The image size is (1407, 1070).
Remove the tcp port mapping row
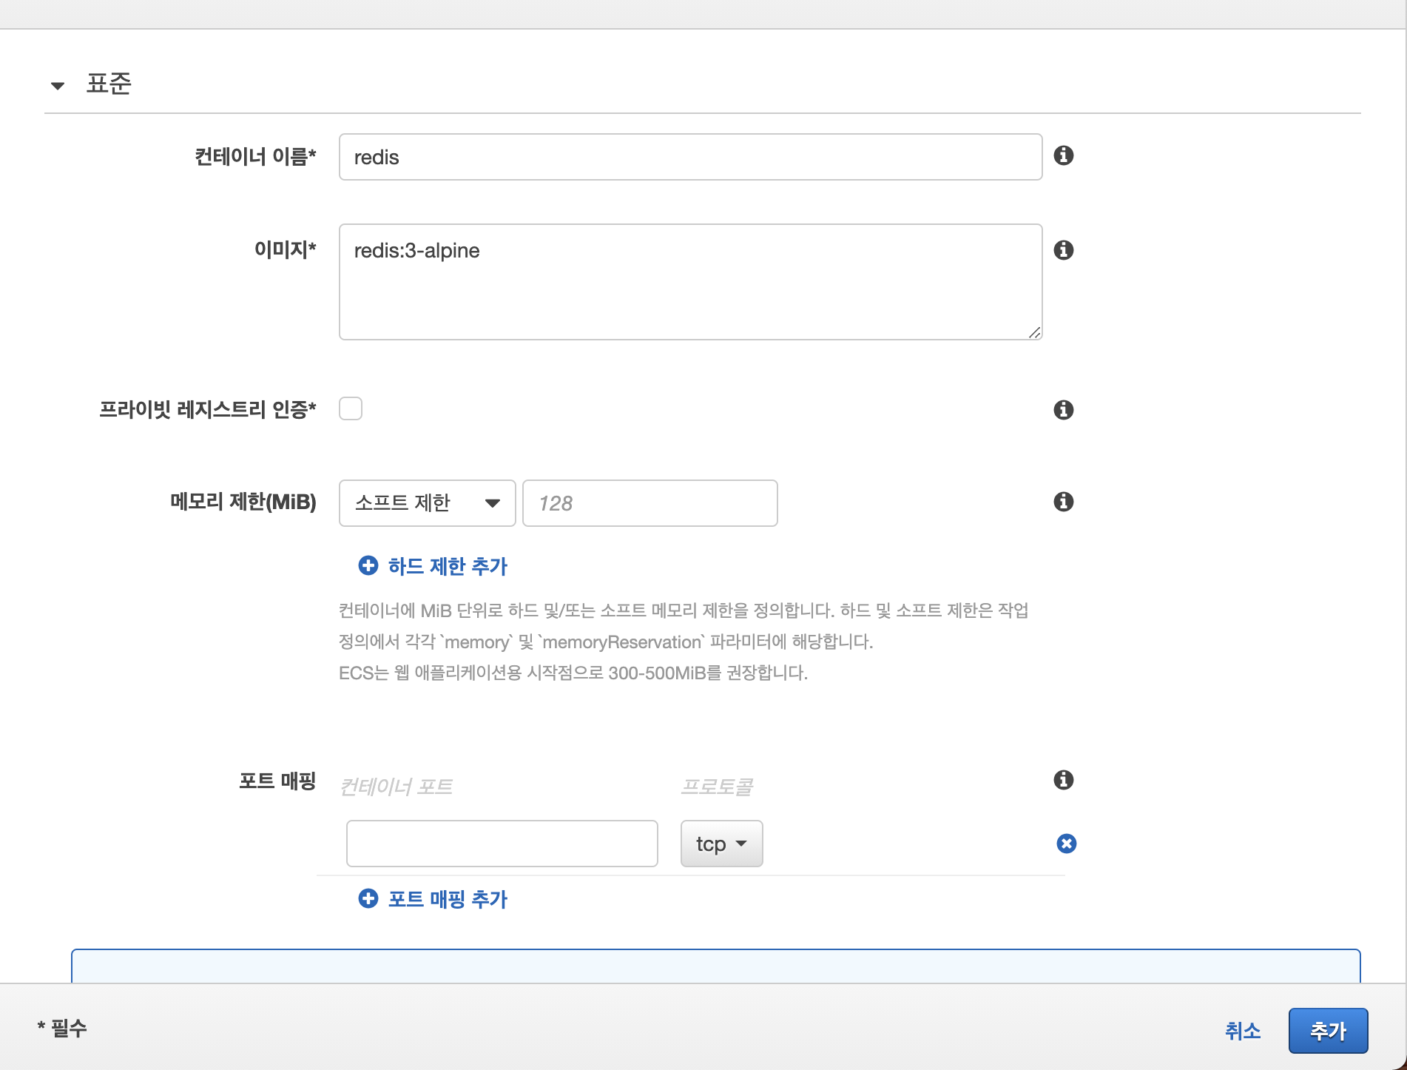1066,844
